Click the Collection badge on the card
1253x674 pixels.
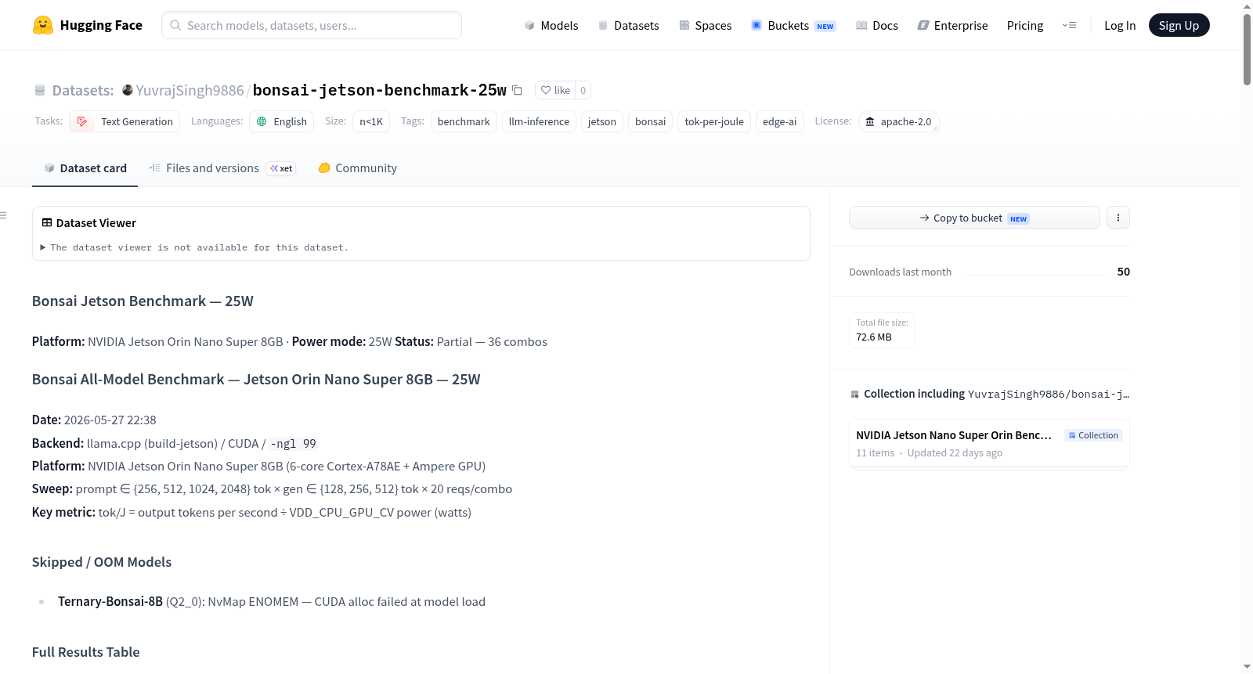coord(1093,435)
